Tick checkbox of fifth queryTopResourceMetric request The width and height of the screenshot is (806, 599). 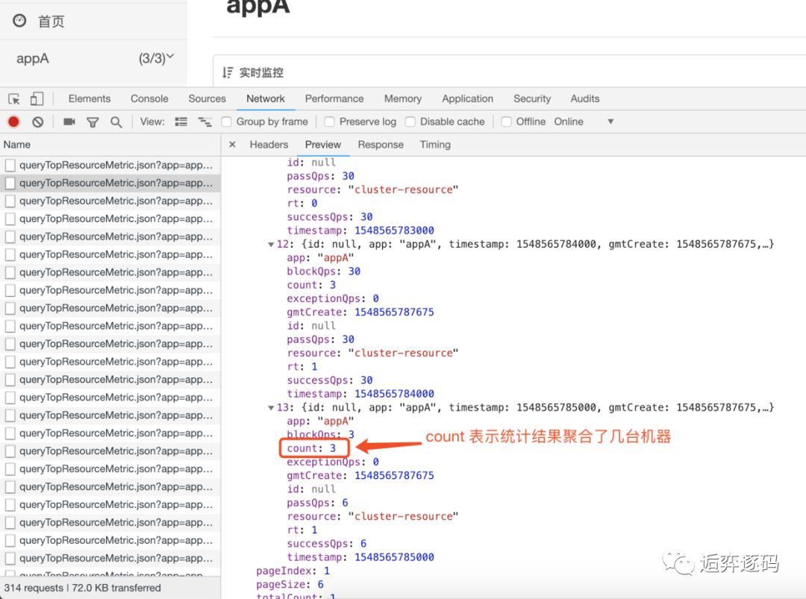click(10, 236)
